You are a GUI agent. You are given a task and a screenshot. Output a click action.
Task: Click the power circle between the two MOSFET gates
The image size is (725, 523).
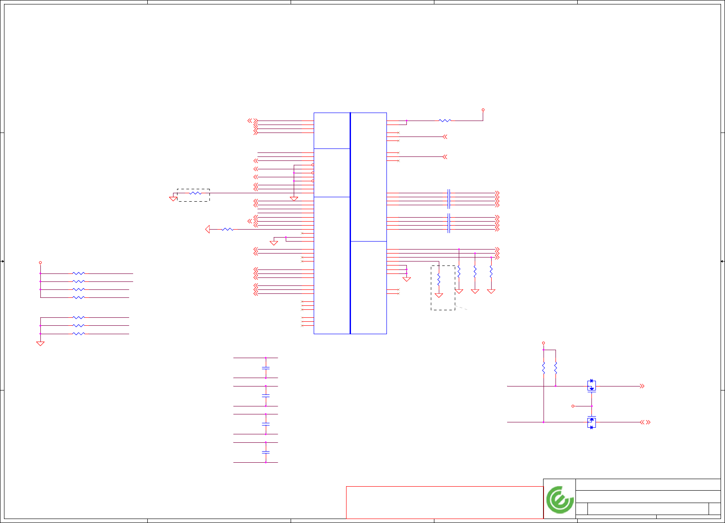pyautogui.click(x=573, y=406)
